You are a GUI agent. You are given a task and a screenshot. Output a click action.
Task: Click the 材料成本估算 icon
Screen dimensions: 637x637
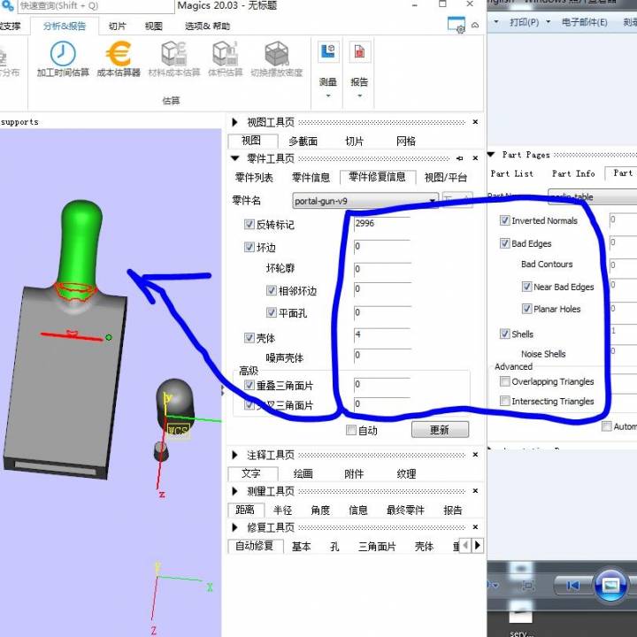point(173,55)
